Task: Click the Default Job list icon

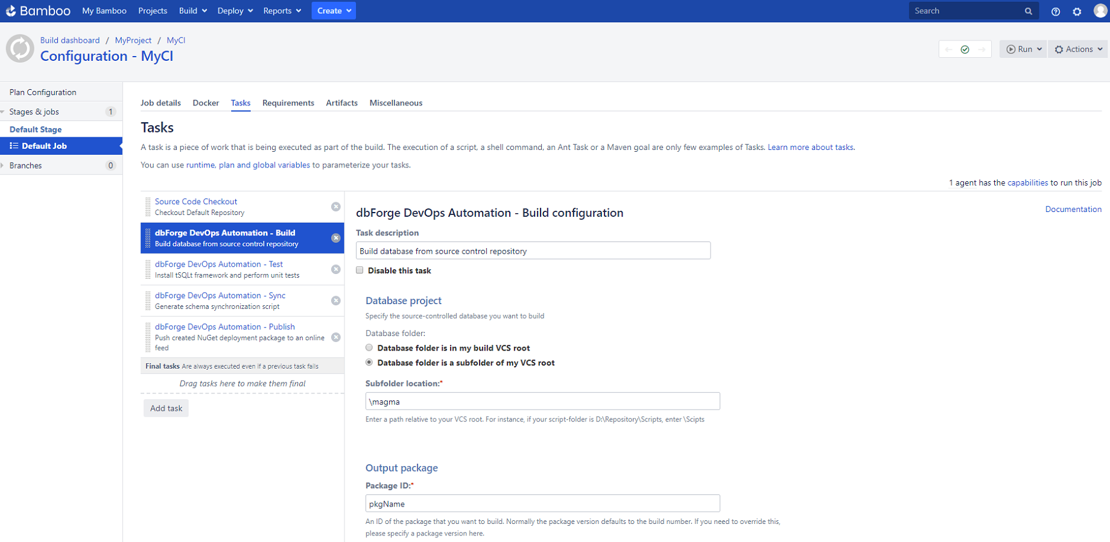Action: [14, 146]
